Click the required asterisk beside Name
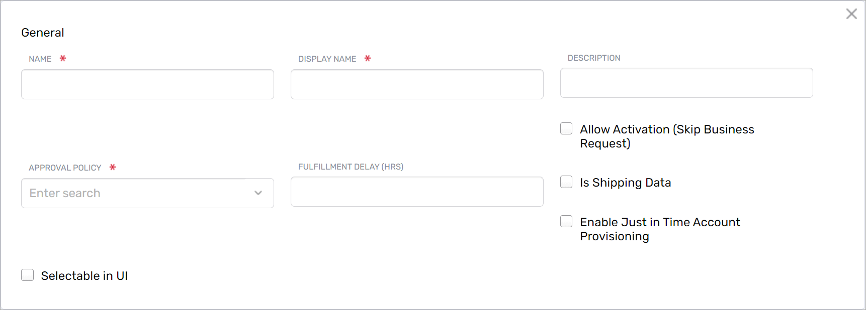This screenshot has height=310, width=866. pos(62,58)
